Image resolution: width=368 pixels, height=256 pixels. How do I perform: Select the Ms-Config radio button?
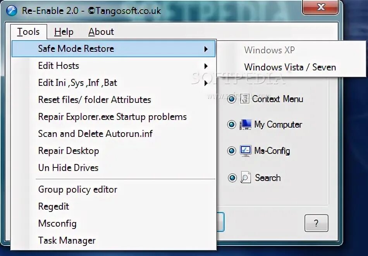[x=231, y=150]
